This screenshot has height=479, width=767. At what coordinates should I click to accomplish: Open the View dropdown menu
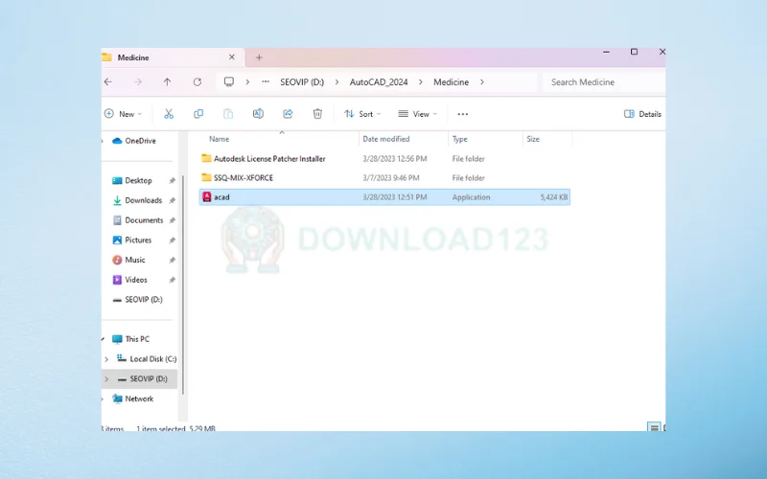click(417, 114)
